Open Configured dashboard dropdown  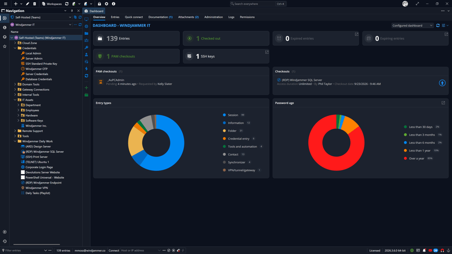pos(412,25)
